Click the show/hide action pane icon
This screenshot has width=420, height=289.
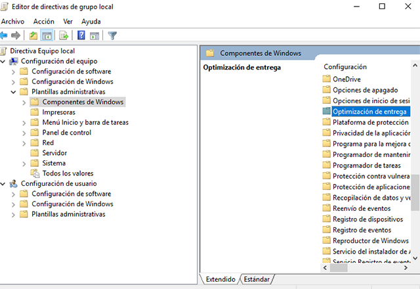[94, 35]
